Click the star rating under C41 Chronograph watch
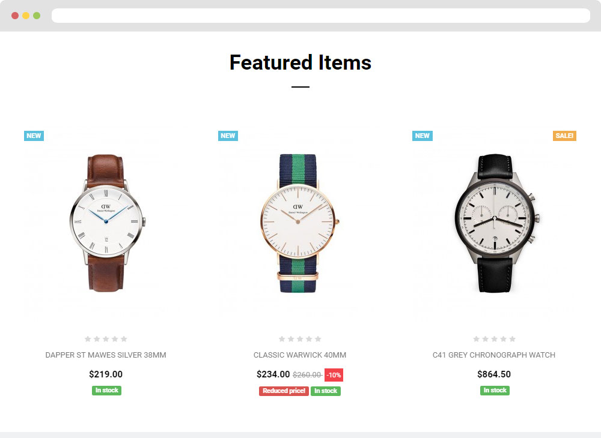The image size is (601, 438). click(494, 339)
